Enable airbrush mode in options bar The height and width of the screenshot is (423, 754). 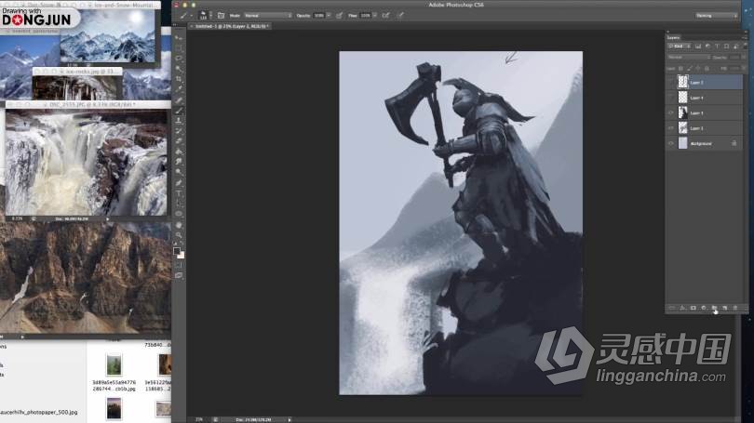[385, 16]
